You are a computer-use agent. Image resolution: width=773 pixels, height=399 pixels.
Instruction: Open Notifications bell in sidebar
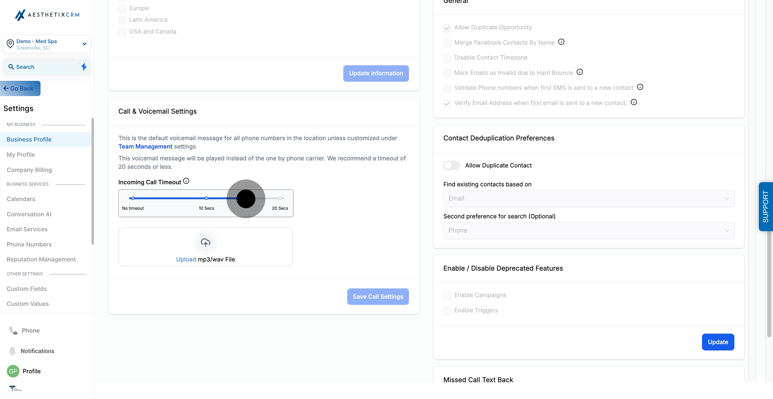pos(12,351)
